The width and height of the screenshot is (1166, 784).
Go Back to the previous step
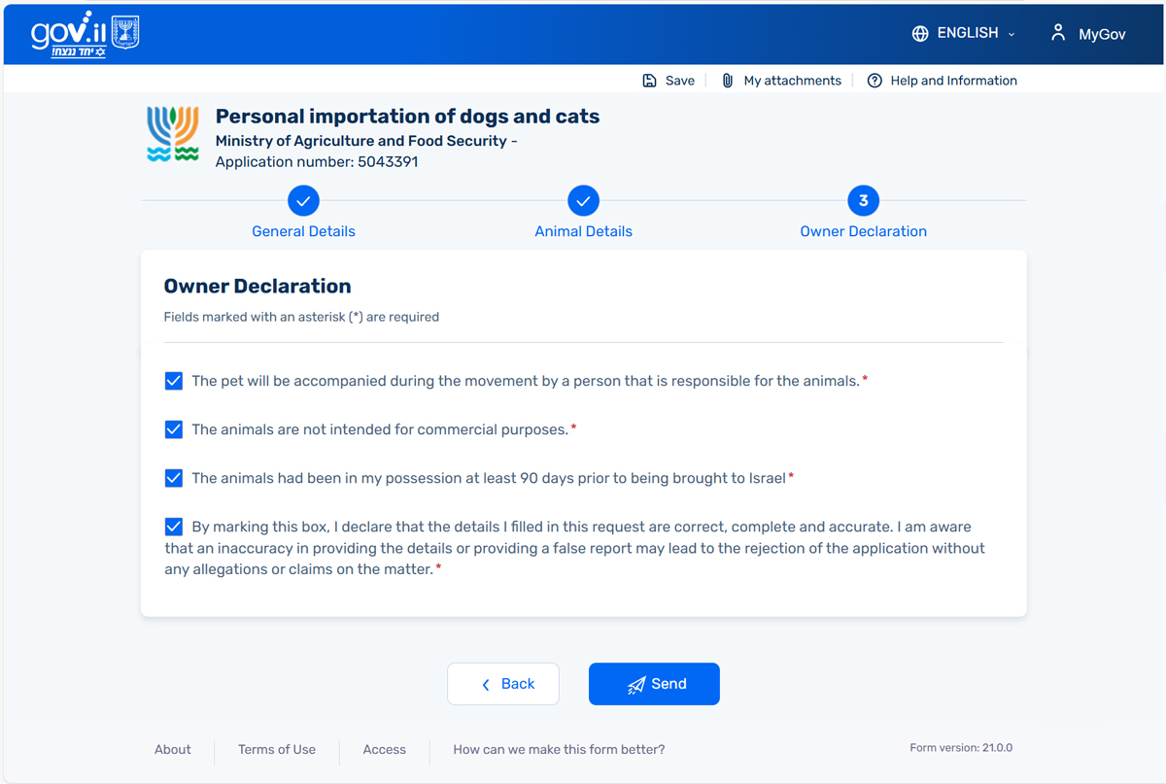(503, 684)
